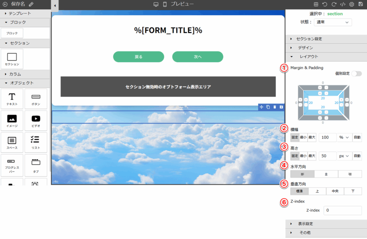Set vertical alignment to 中央
367x239 pixels.
pyautogui.click(x=335, y=191)
